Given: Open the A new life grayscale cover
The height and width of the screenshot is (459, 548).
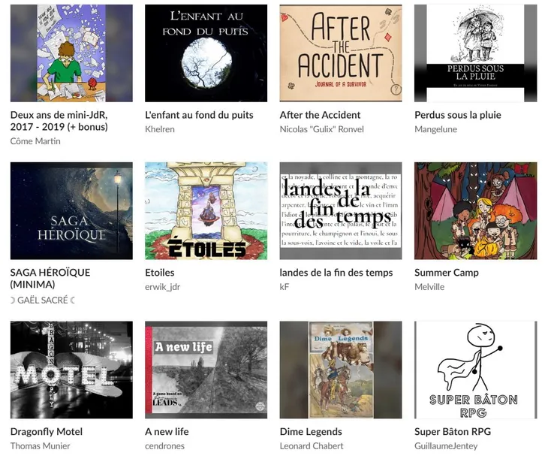Looking at the screenshot, I should point(206,370).
